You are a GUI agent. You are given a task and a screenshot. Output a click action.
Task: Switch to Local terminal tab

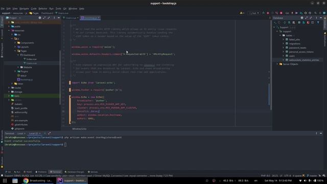pyautogui.click(x=20, y=133)
